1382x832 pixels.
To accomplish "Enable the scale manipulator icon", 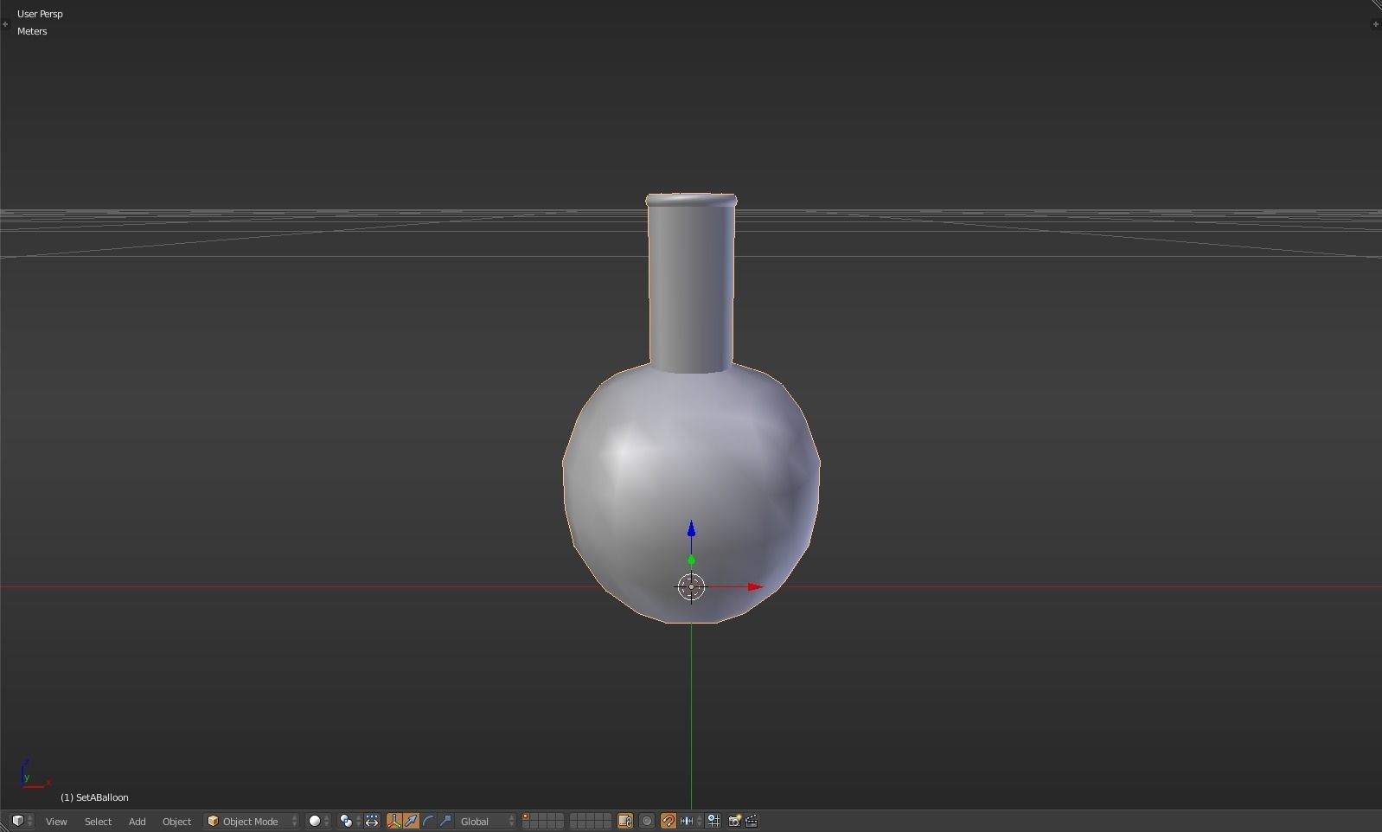I will tap(445, 821).
